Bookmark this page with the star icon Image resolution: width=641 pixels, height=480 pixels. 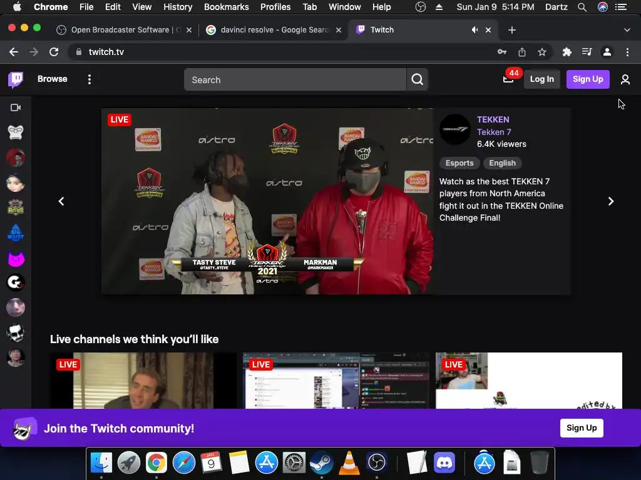541,52
